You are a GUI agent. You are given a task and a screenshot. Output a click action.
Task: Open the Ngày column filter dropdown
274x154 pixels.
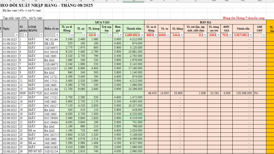click(x=16, y=35)
